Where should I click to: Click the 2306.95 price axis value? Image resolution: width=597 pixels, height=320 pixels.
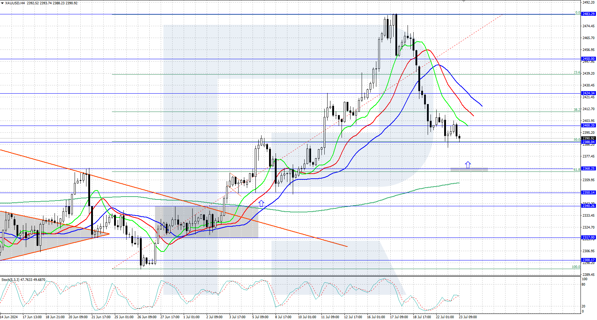[x=588, y=251]
